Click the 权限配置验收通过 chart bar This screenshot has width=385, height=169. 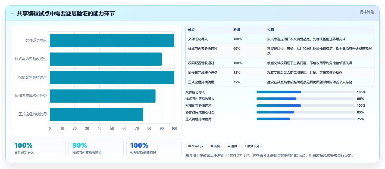pos(112,78)
